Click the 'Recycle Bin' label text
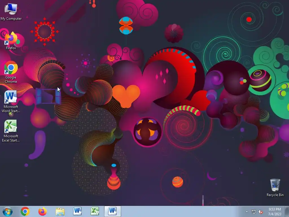 pos(275,195)
